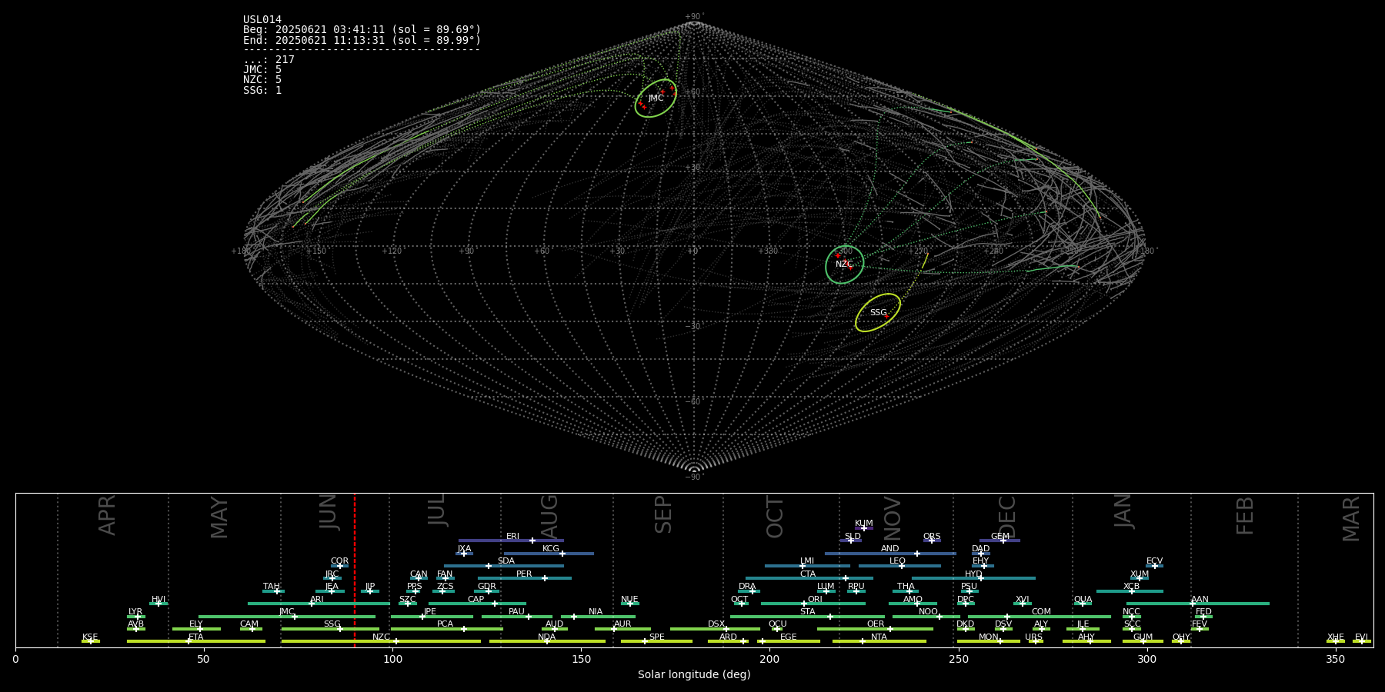Click the QUA shower label in timeline
The image size is (1385, 692).
tap(1083, 600)
